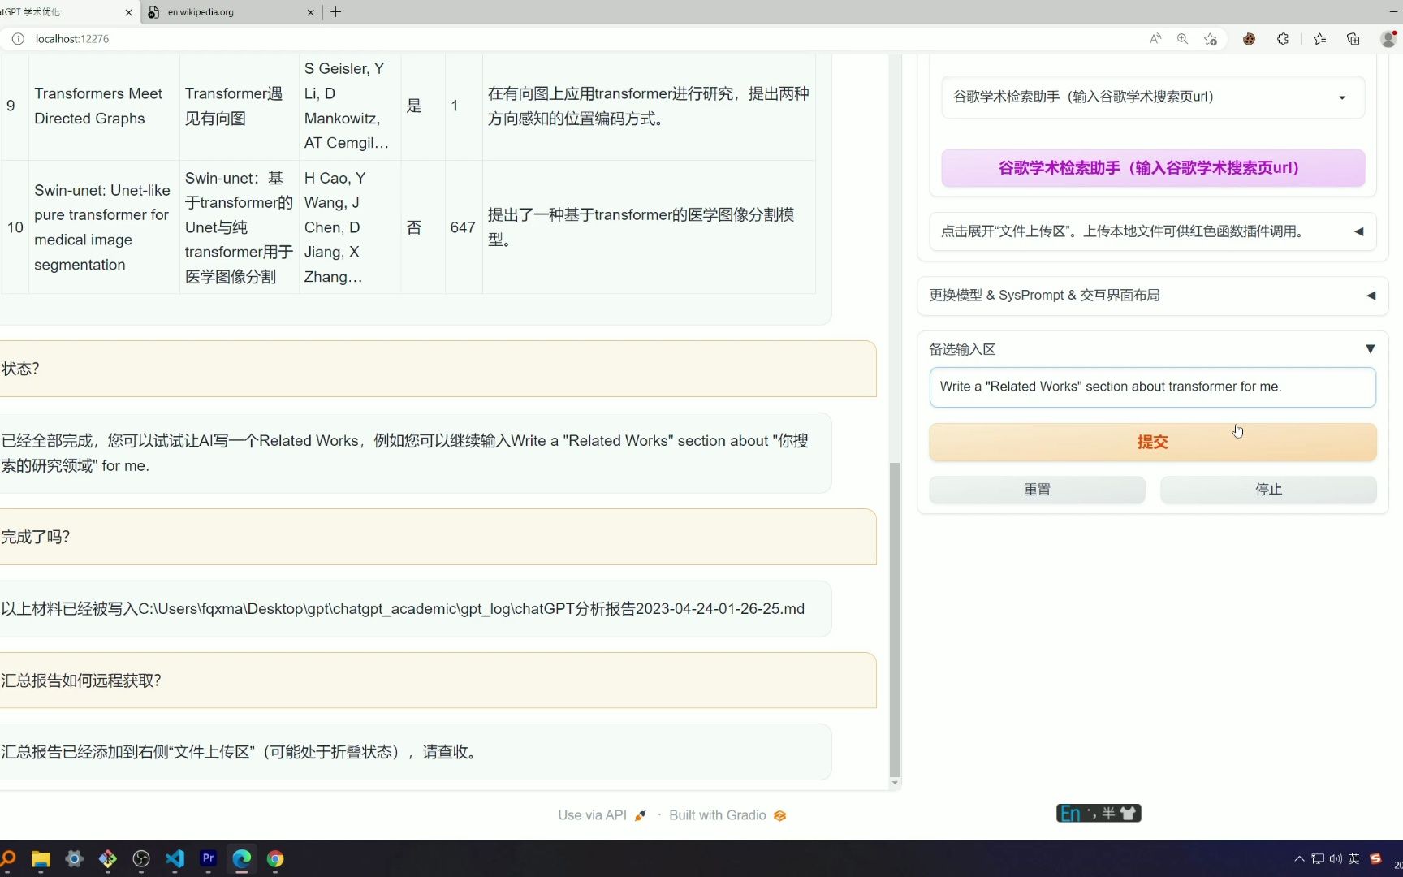The image size is (1403, 877).
Task: Show hidden system tray icons chevron
Action: [1300, 859]
